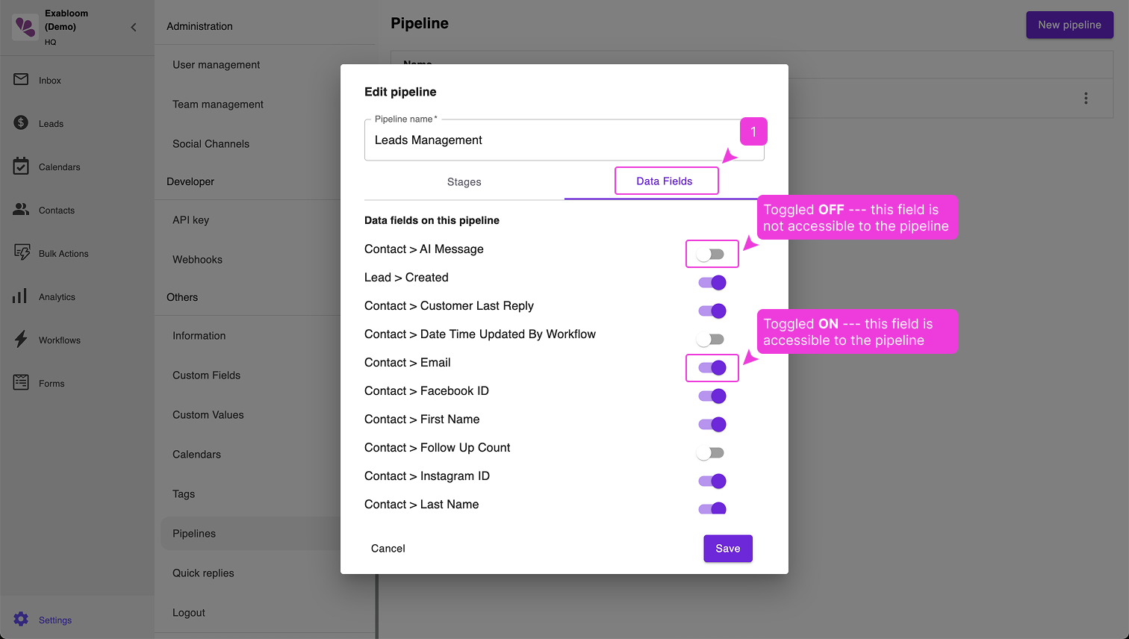Click the New pipeline button
The image size is (1129, 639).
1069,25
